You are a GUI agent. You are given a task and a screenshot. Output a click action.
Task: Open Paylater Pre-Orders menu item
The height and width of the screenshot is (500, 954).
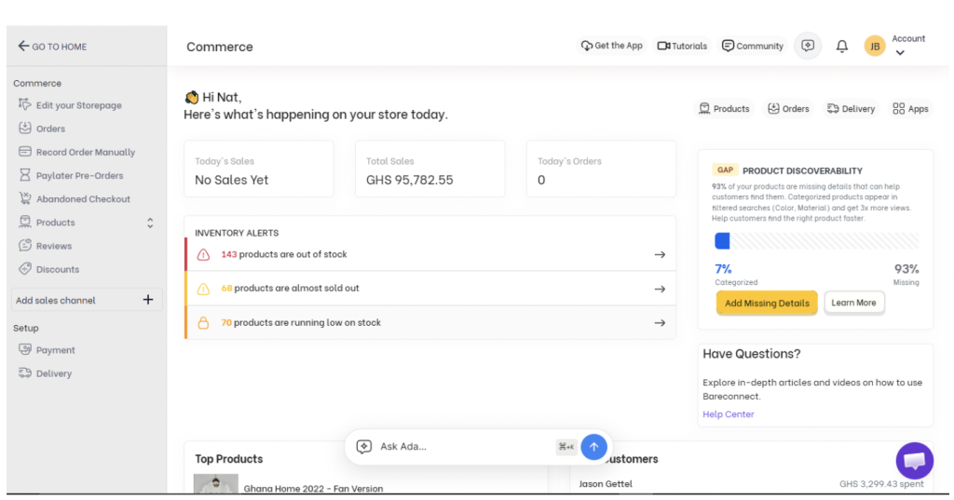79,176
